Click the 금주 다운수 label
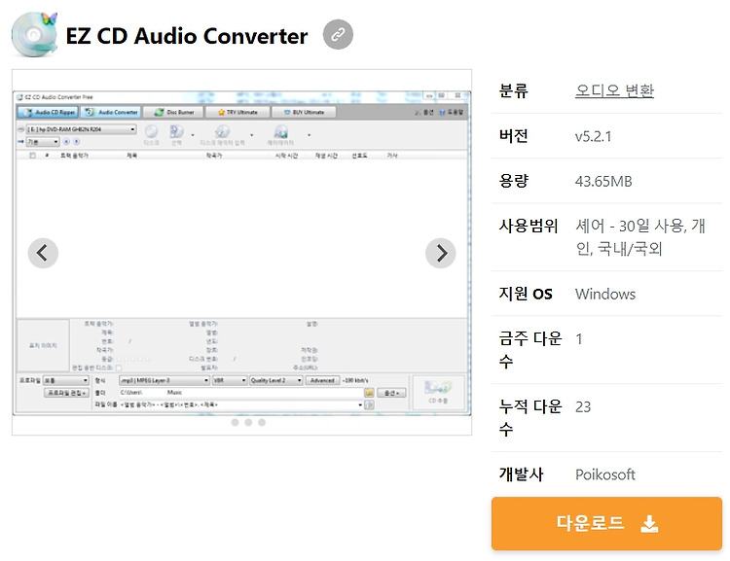 pyautogui.click(x=530, y=350)
